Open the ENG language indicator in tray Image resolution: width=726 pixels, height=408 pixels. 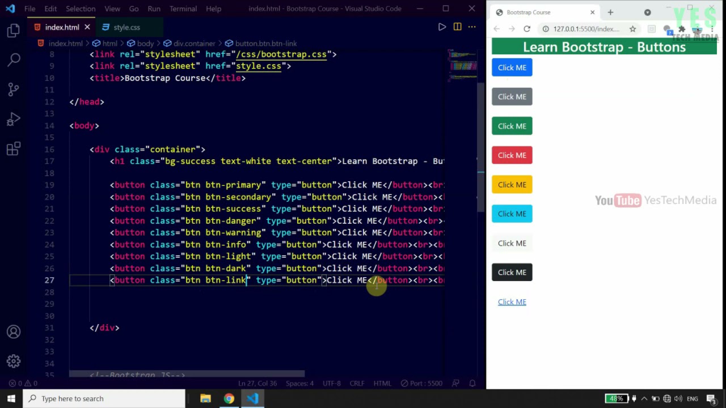(692, 398)
